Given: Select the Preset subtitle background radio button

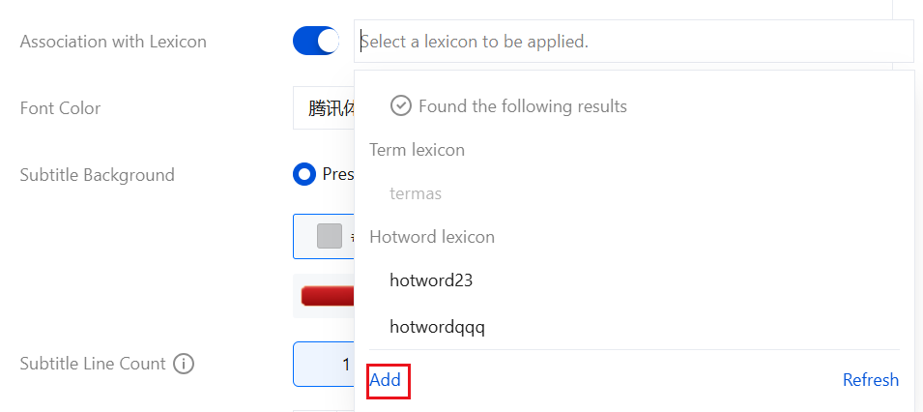Looking at the screenshot, I should [305, 175].
